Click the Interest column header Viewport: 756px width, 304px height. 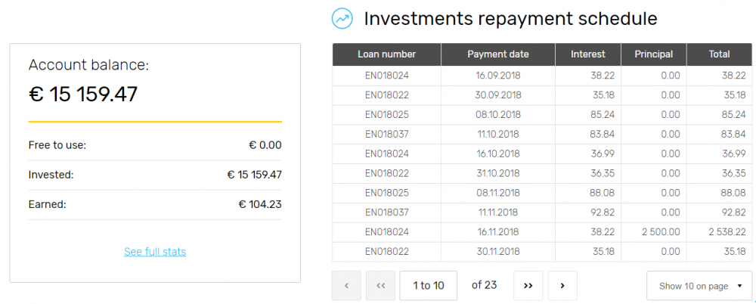point(588,54)
